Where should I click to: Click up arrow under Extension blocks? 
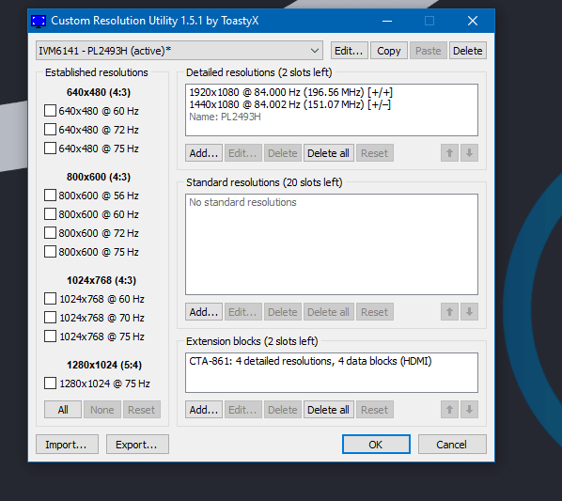[x=449, y=409]
